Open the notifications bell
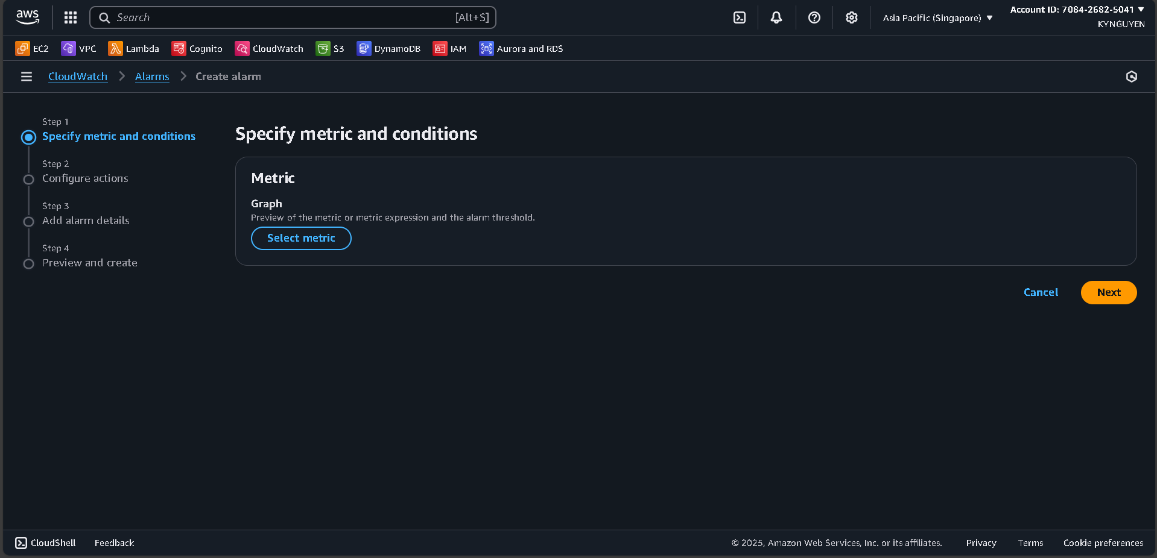1157x558 pixels. 776,17
